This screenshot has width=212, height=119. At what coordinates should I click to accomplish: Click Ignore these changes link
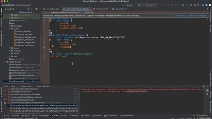(x=197, y=16)
